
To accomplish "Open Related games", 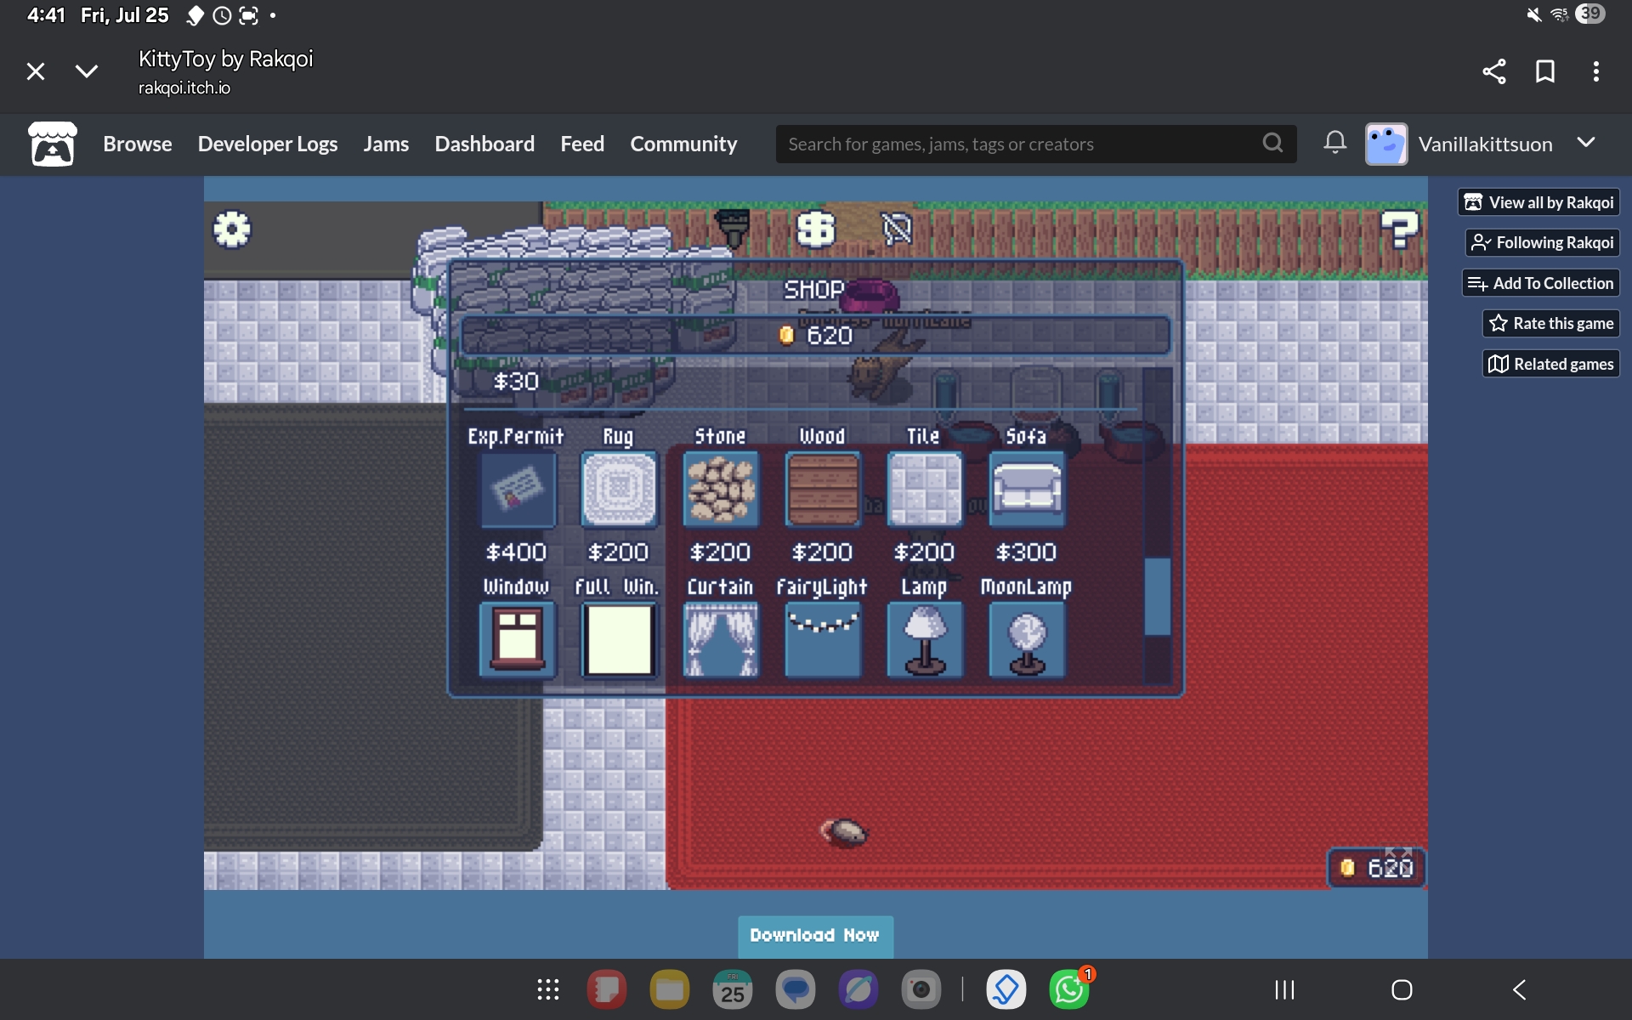I will pyautogui.click(x=1551, y=364).
